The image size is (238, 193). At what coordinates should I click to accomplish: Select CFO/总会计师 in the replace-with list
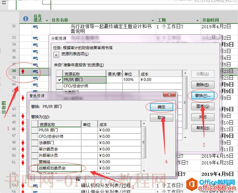[59, 136]
